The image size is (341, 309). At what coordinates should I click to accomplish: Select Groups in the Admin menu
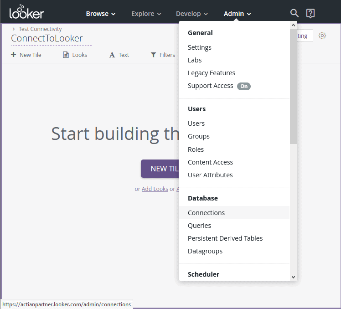tap(234, 136)
